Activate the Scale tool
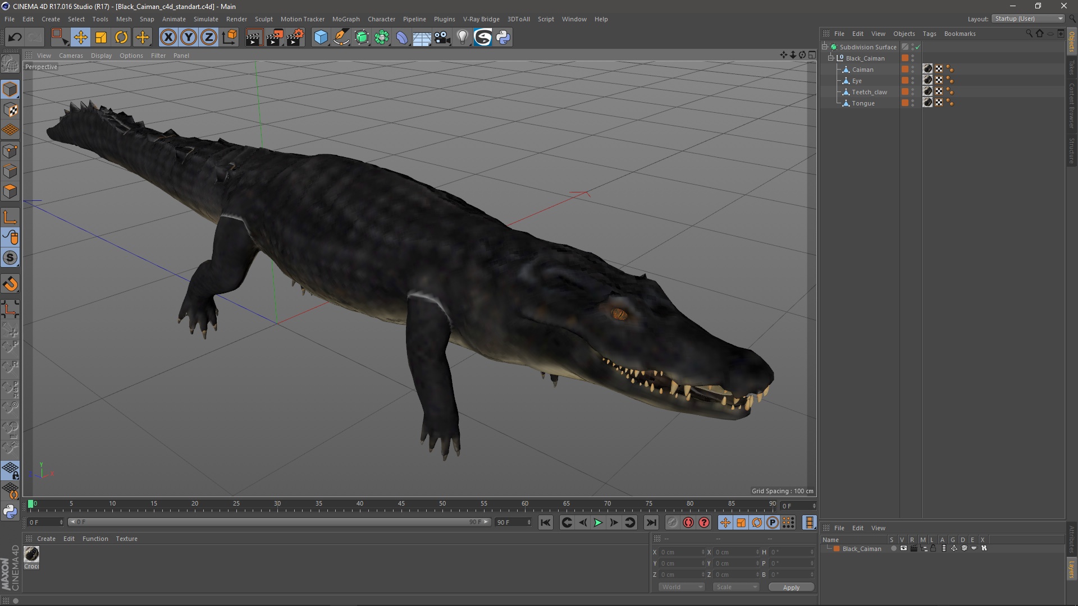Viewport: 1078px width, 606px height. coord(101,38)
